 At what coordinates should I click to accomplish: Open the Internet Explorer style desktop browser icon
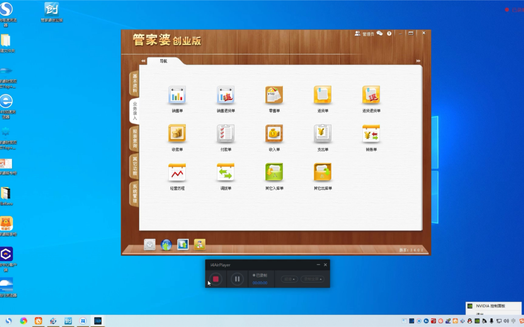(x=6, y=106)
